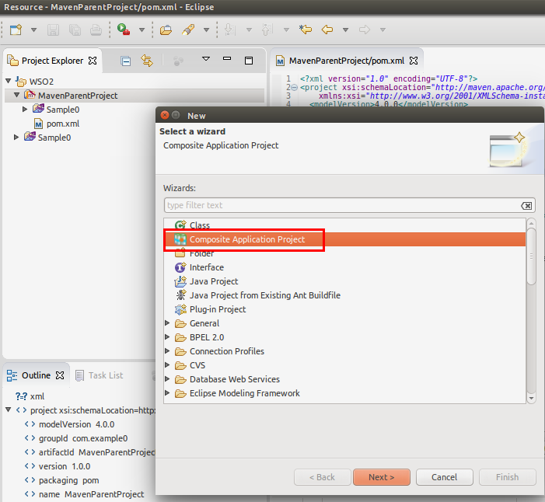The height and width of the screenshot is (502, 545).
Task: Toggle code folding on the project element
Action: [x=293, y=88]
